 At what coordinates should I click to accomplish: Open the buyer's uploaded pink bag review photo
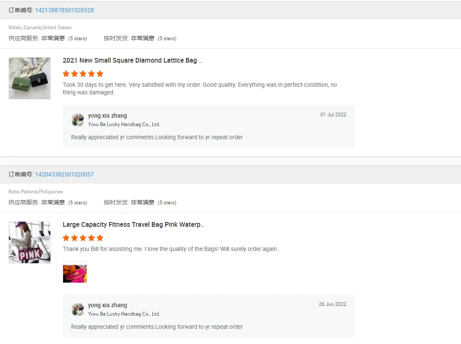(75, 274)
